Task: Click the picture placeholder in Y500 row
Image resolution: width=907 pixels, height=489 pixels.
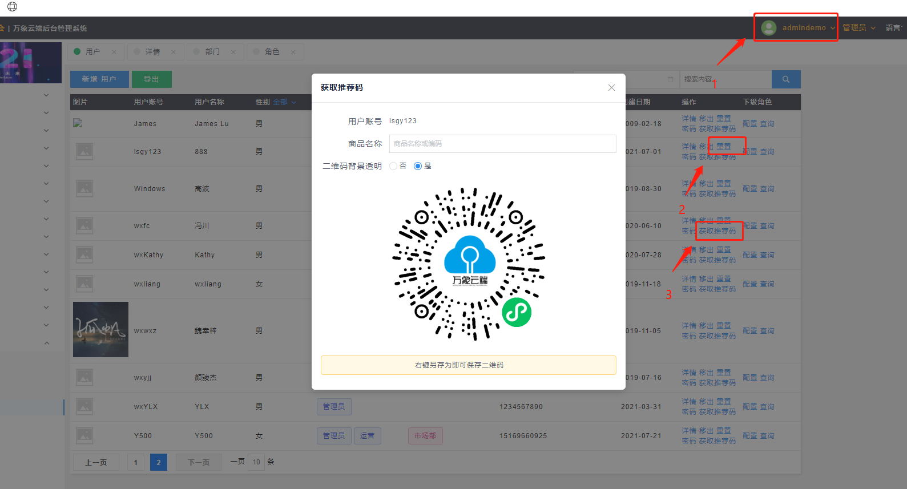Action: pos(84,435)
